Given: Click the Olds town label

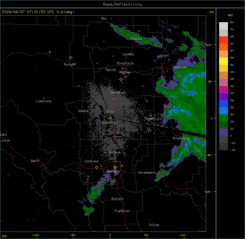Looking at the screenshot, I should coord(110,112).
